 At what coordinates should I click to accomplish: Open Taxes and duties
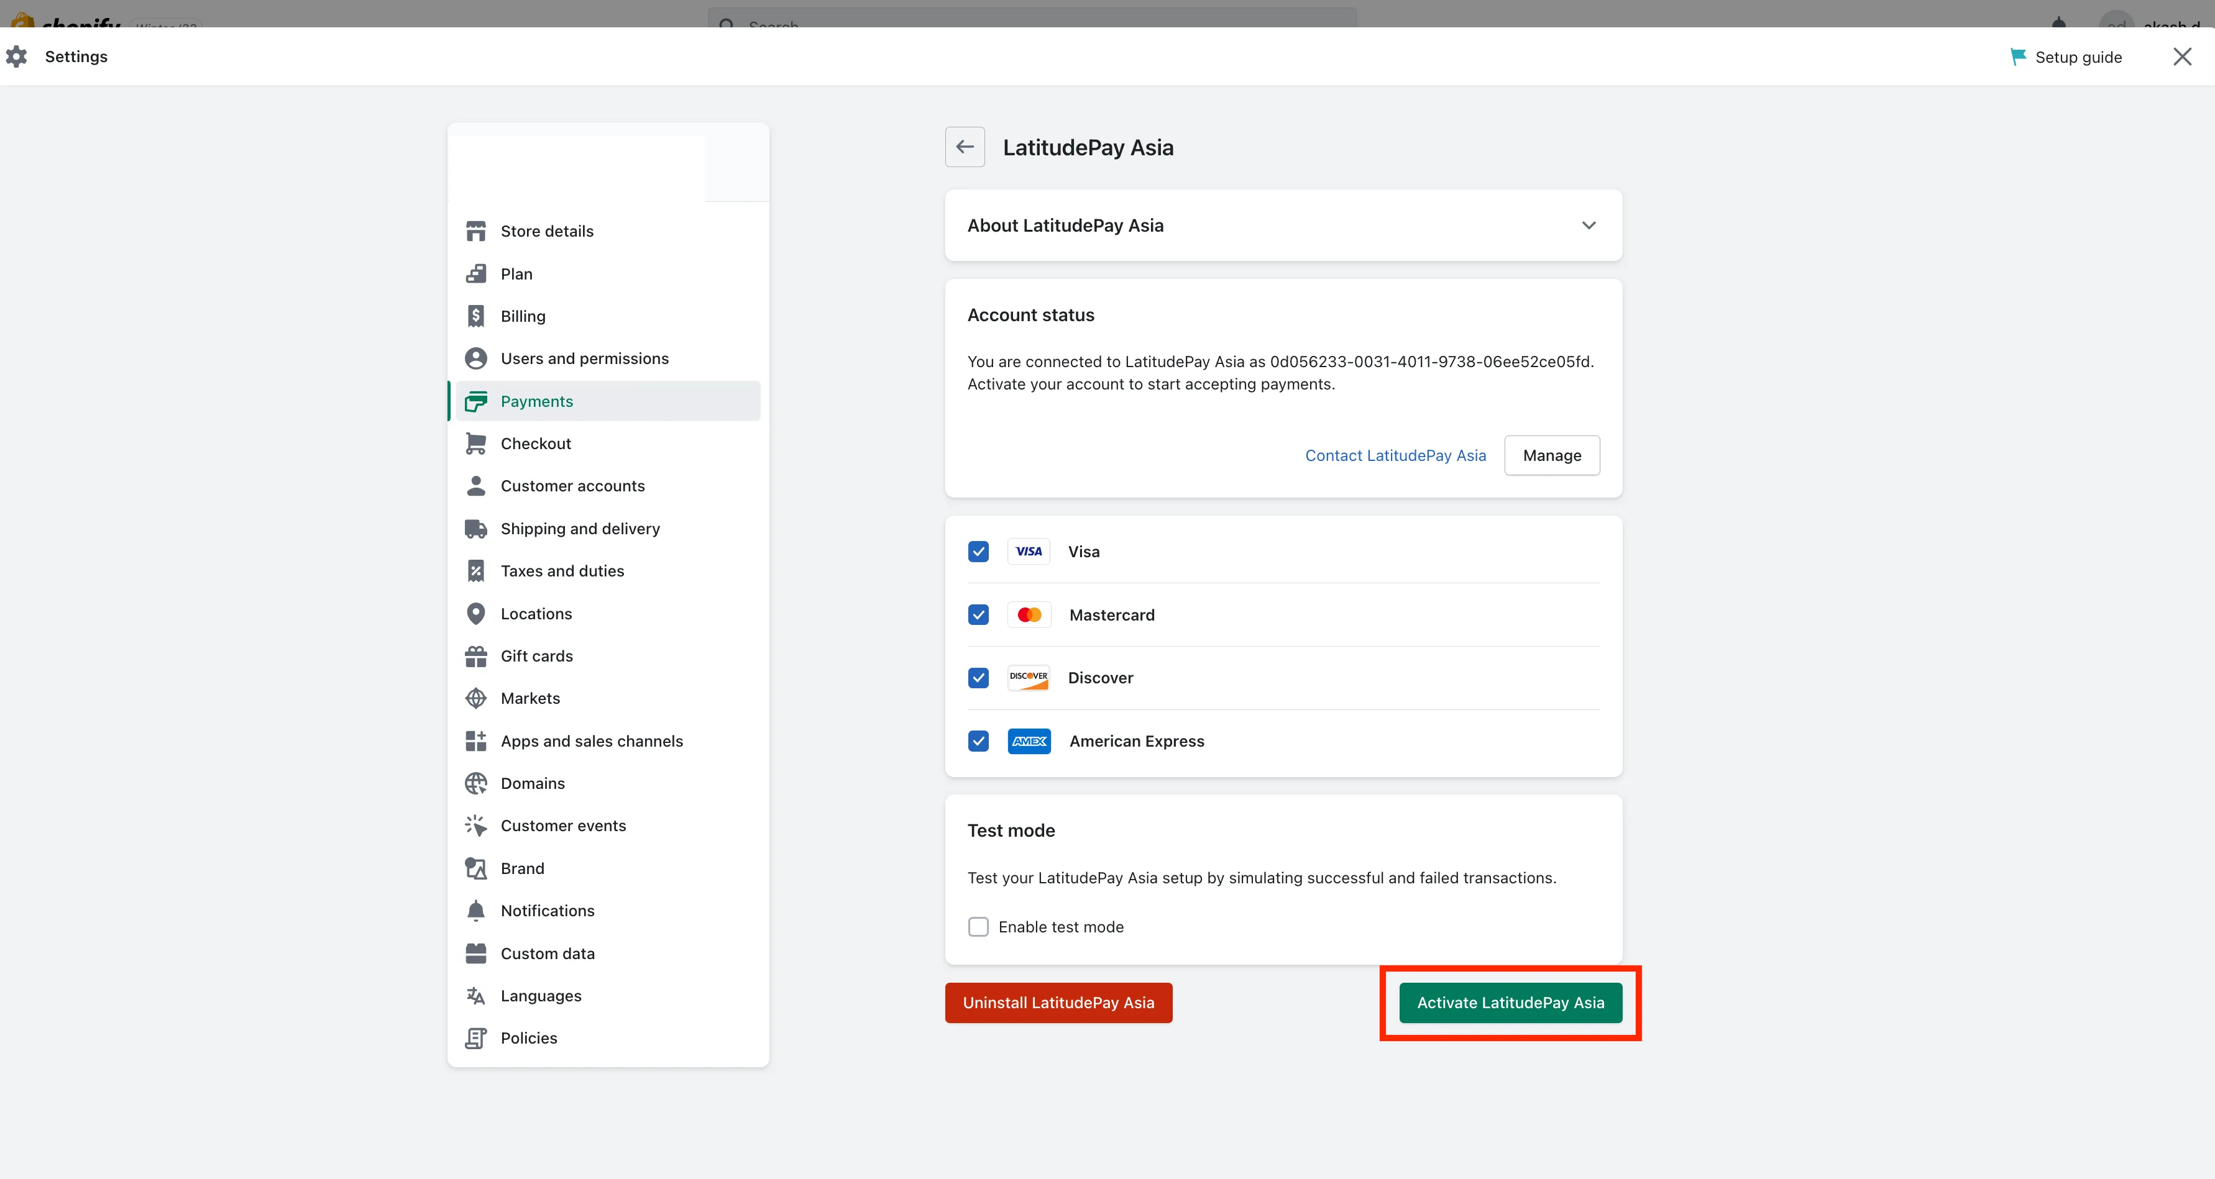coord(608,571)
